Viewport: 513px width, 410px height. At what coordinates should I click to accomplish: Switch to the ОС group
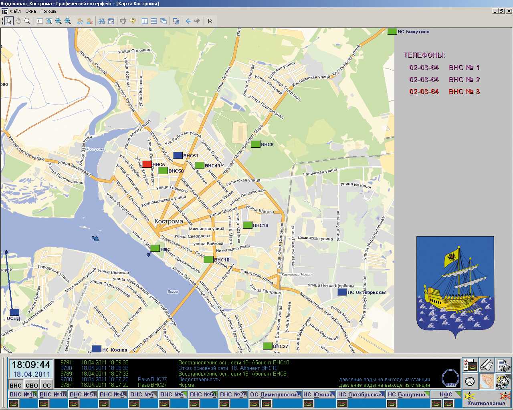pyautogui.click(x=47, y=386)
